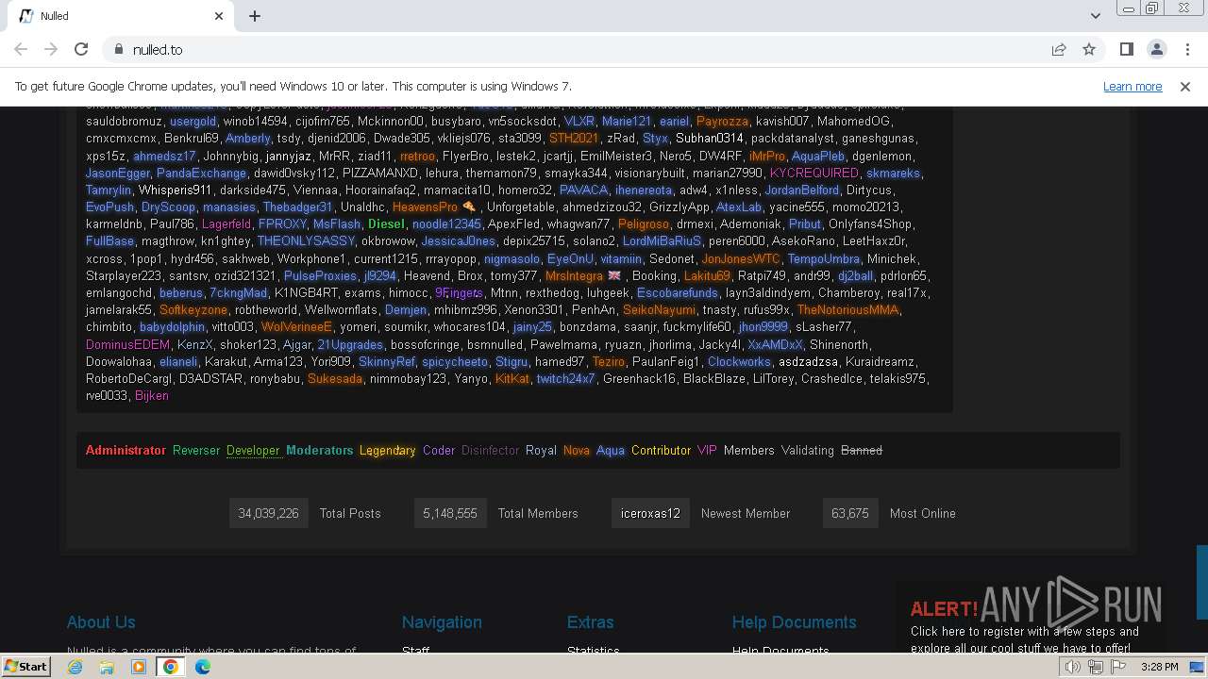The image size is (1208, 679).
Task: Open user PandaExchange's profile
Action: coord(202,173)
